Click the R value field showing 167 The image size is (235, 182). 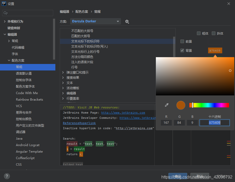166,123
